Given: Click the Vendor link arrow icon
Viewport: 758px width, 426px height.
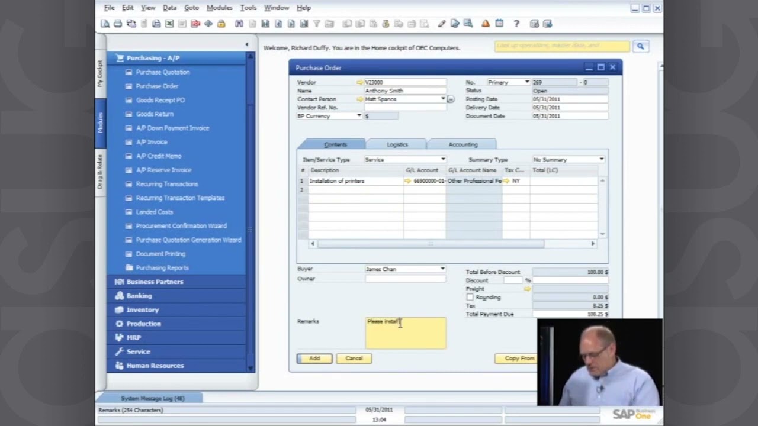Looking at the screenshot, I should pos(360,82).
